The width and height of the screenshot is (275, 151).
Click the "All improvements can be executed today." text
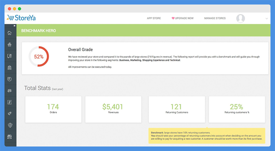pyautogui.click(x=90, y=67)
